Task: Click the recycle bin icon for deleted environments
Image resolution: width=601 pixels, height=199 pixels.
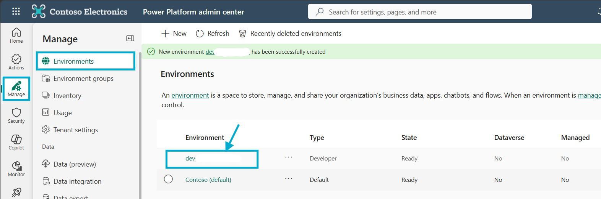Action: click(242, 34)
